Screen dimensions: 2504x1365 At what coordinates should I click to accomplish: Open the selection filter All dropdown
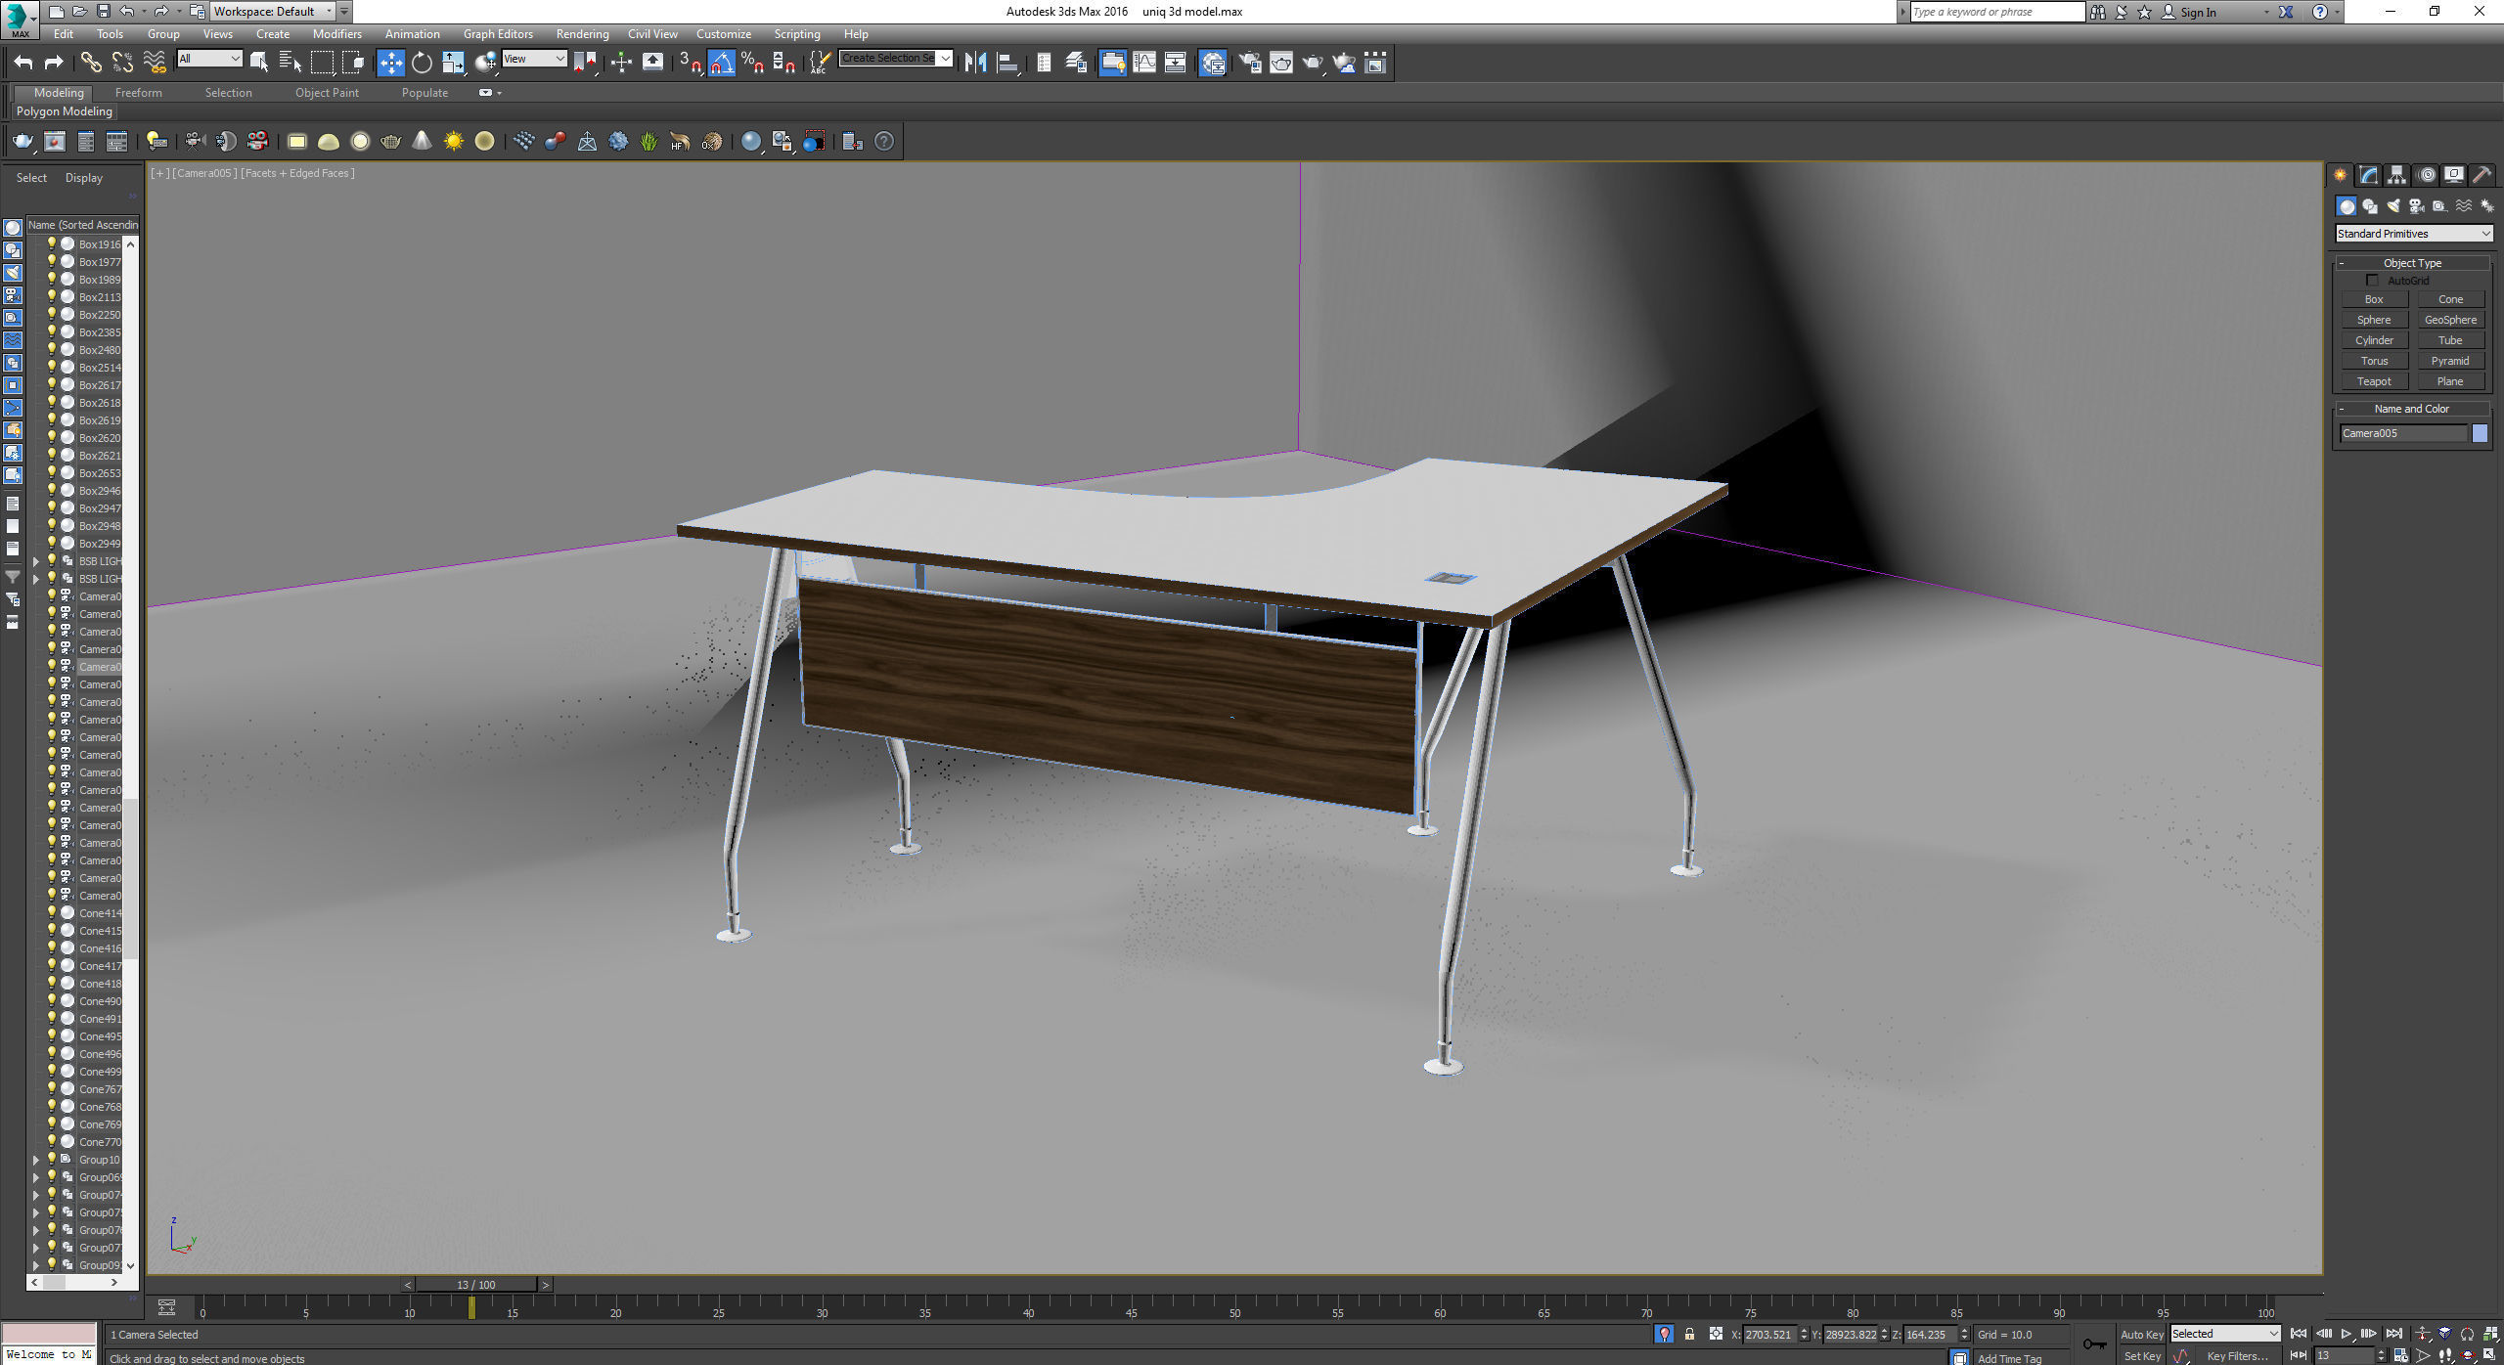click(x=209, y=59)
